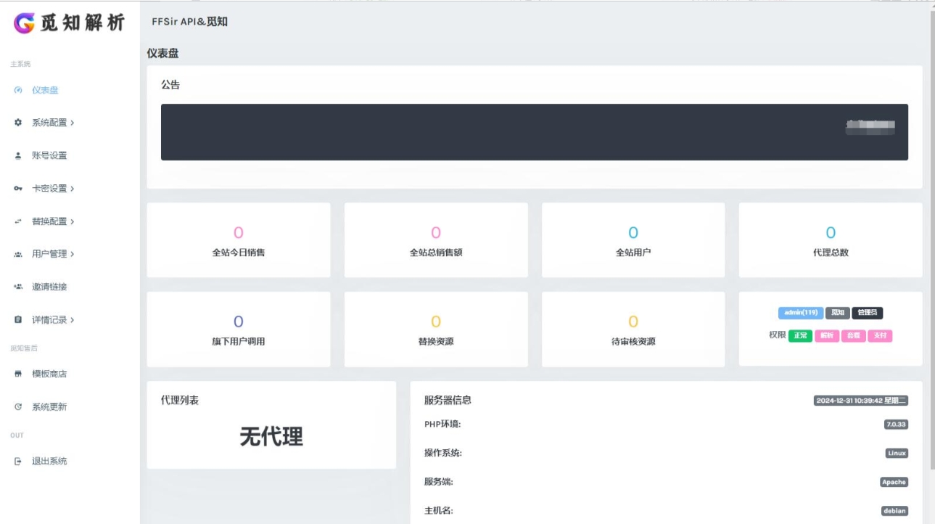
Task: Click the FFSir API&觅知 header title
Action: click(x=189, y=22)
